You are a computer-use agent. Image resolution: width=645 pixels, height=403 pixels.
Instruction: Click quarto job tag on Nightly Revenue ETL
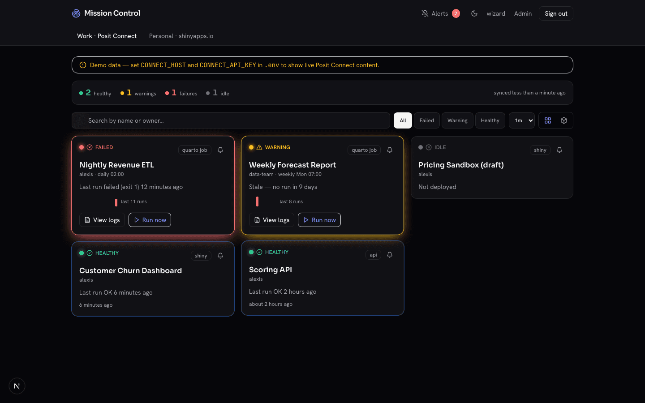click(194, 150)
